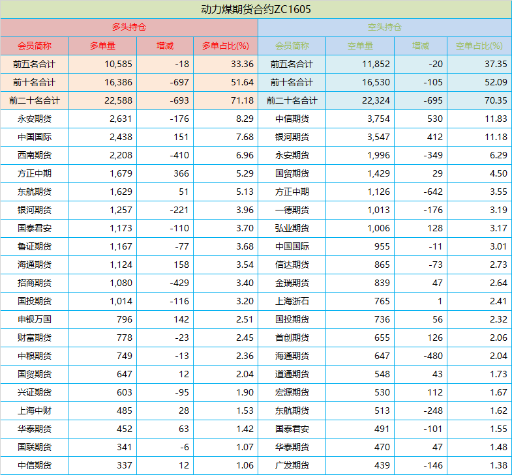Click 国投期货 long volume 1,014
The image size is (512, 475).
pos(121,301)
